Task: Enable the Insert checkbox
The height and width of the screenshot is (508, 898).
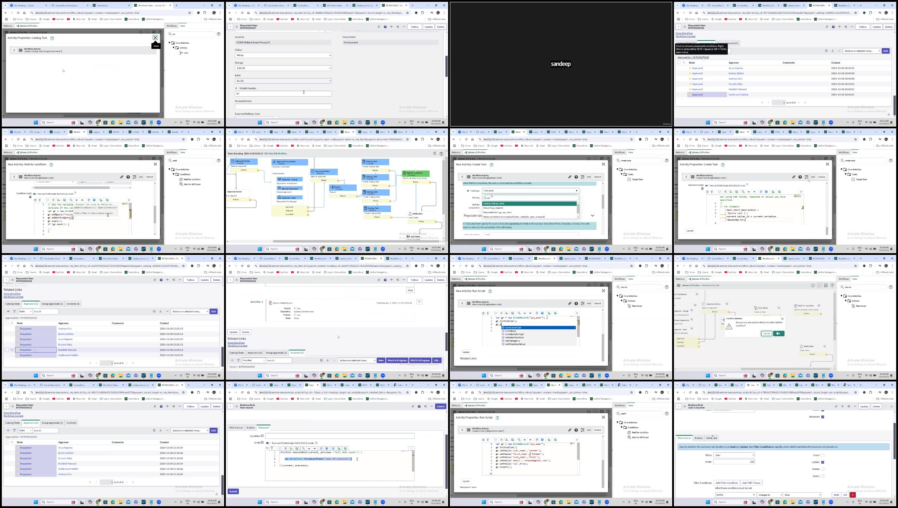Action: 822,455
